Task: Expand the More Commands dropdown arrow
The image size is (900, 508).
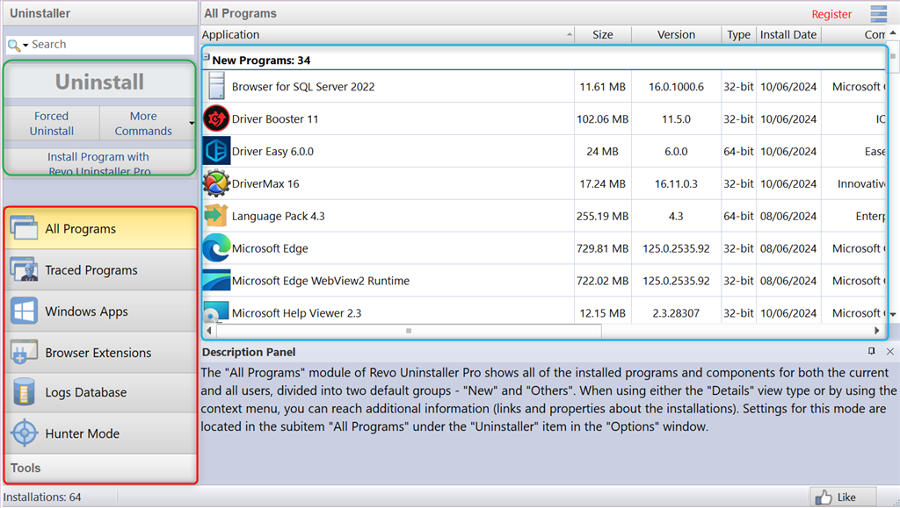Action: coord(192,123)
